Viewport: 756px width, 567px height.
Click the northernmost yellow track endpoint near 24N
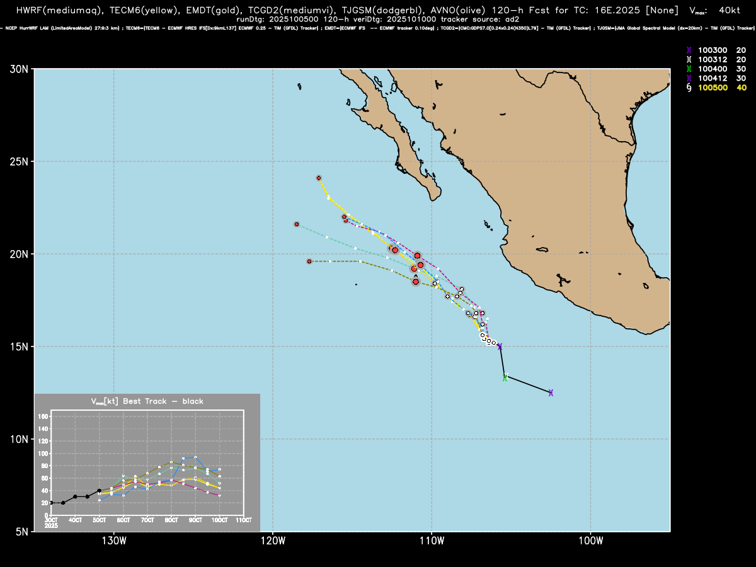[x=319, y=178]
